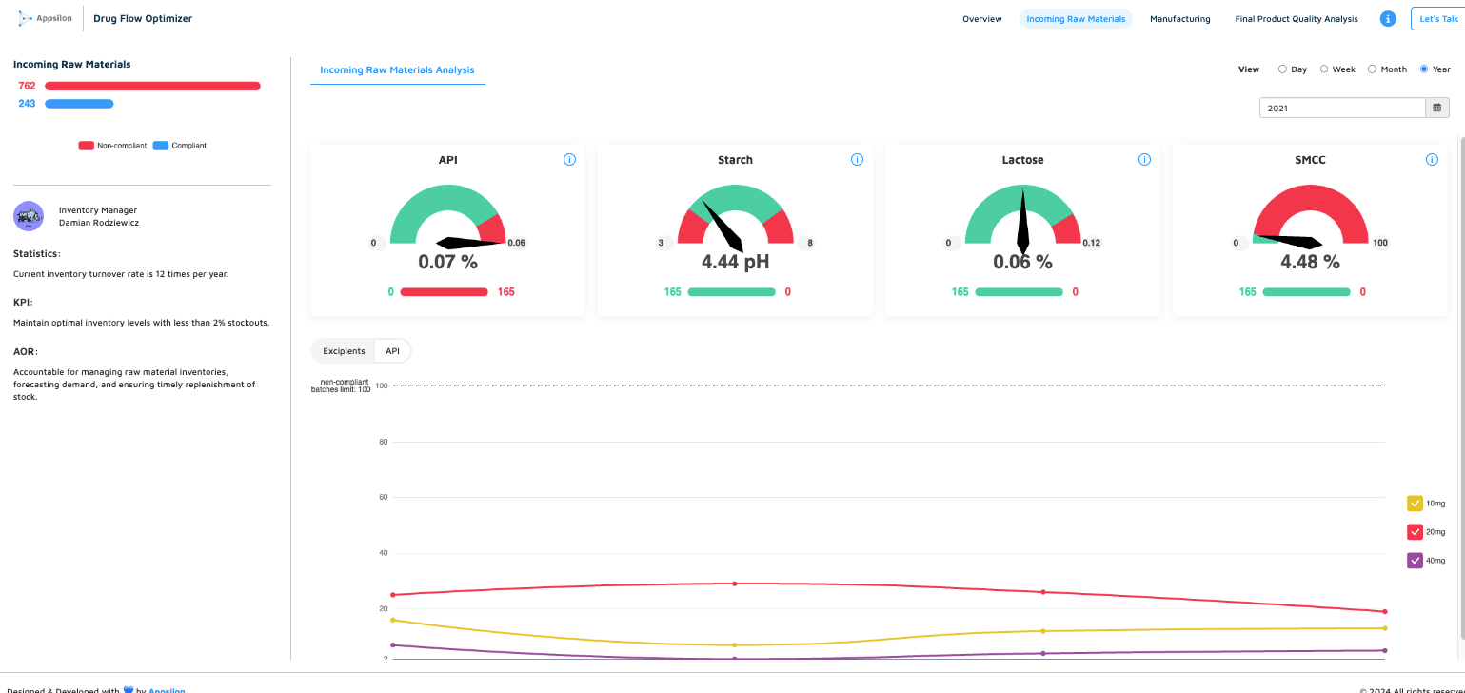The height and width of the screenshot is (693, 1465).
Task: Select the Incoming Raw Materials Analysis tab
Action: tap(397, 70)
